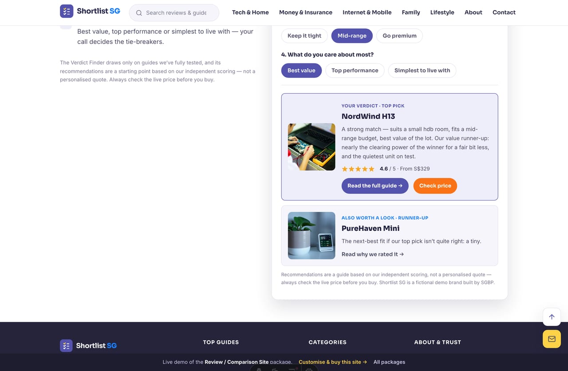Click the PureHaven Mini product thumbnail
Screen dimensions: 568x371
pos(312,236)
